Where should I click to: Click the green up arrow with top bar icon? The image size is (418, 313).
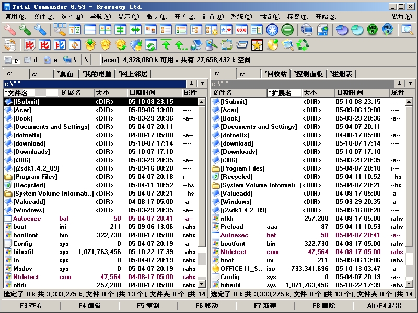166,45
